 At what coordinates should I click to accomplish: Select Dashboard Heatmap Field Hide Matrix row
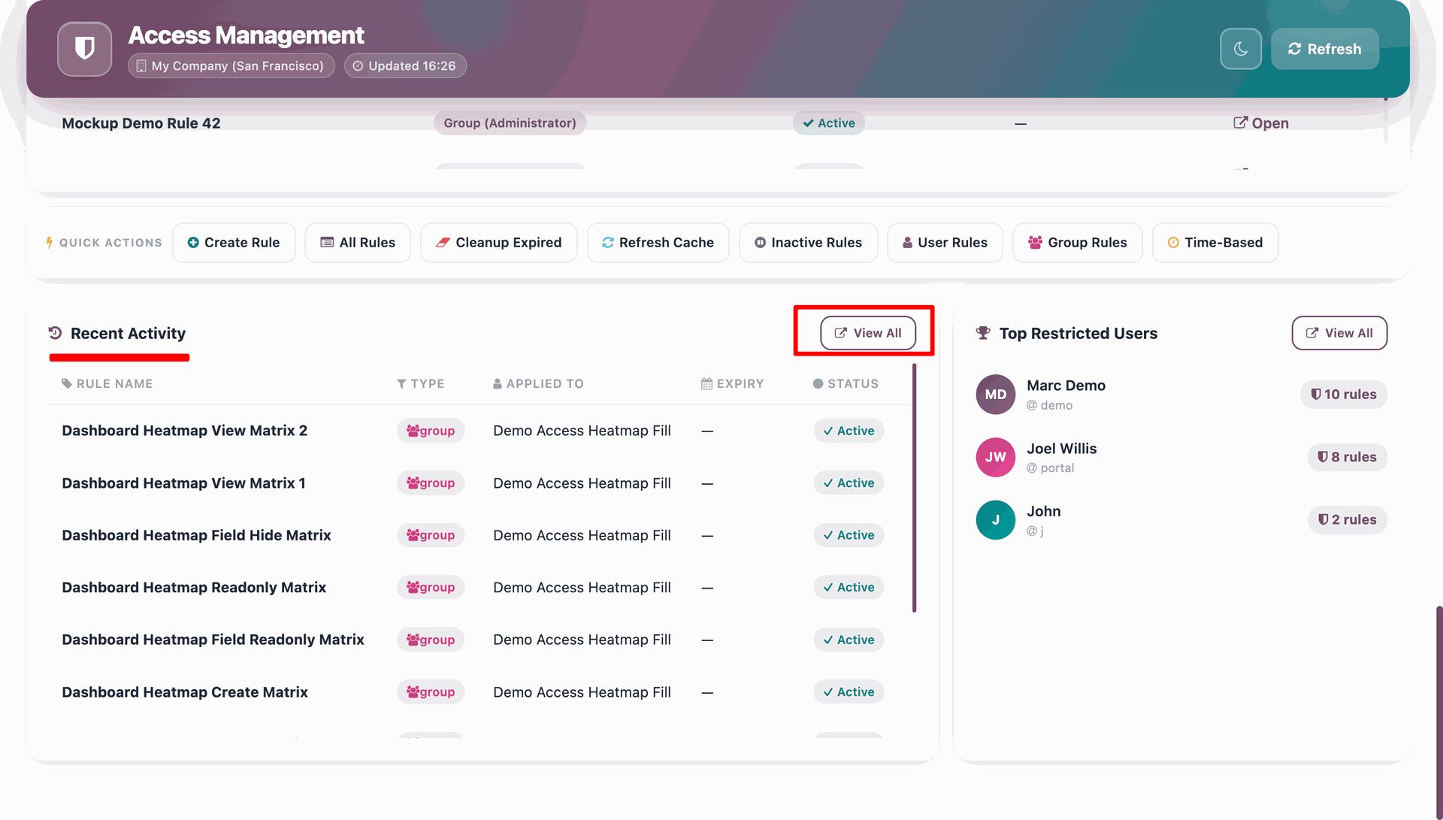480,535
